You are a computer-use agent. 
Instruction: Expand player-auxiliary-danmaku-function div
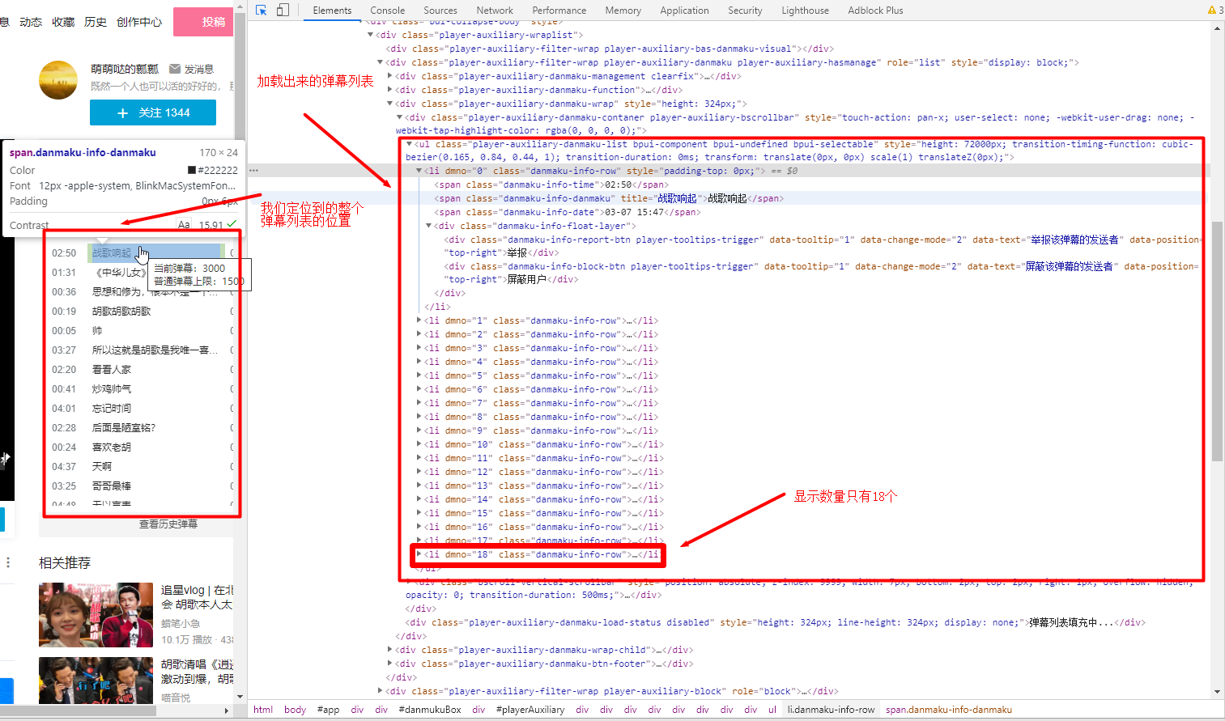[x=390, y=90]
